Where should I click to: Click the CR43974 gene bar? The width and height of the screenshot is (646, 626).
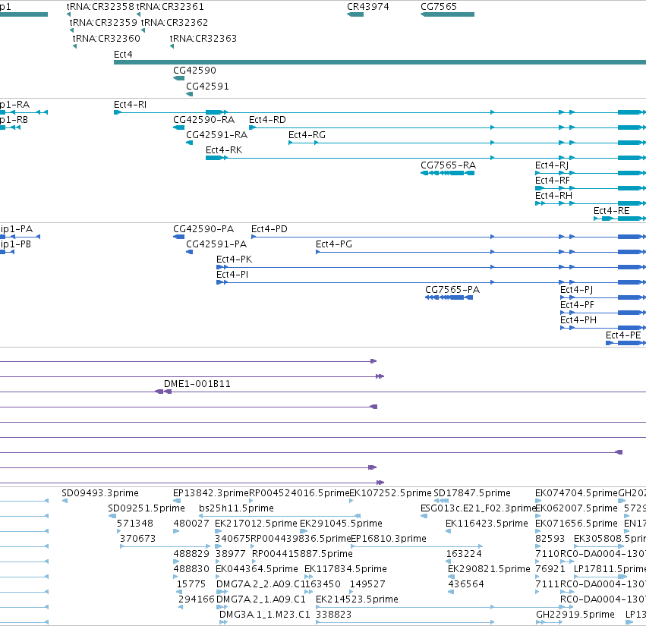355,14
